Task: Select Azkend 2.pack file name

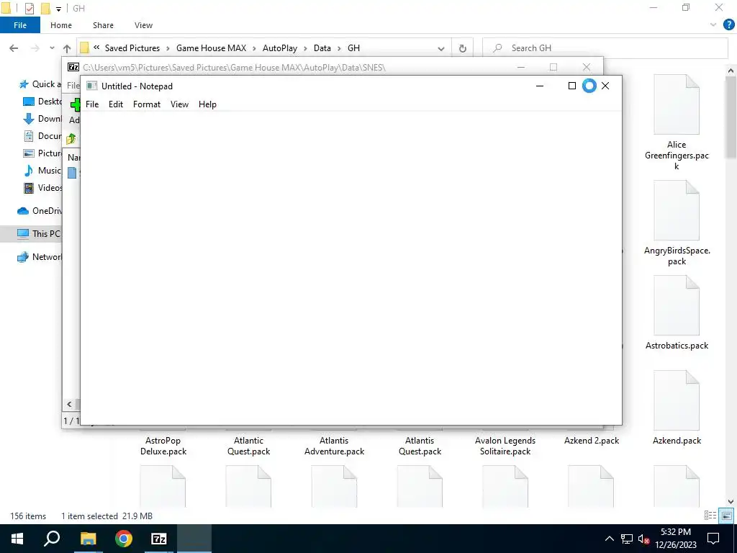Action: 592,441
